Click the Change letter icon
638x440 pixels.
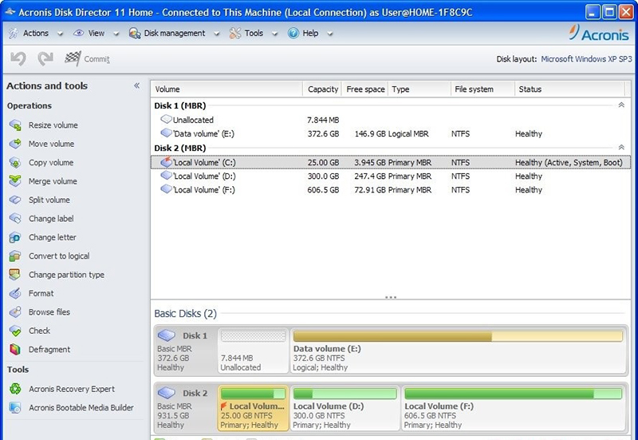click(15, 237)
